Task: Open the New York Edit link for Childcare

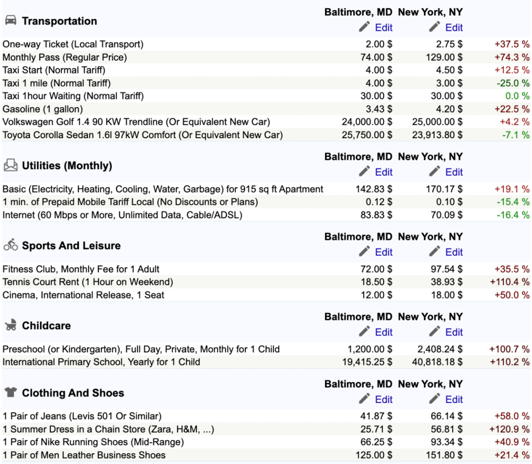Action: tap(454, 332)
